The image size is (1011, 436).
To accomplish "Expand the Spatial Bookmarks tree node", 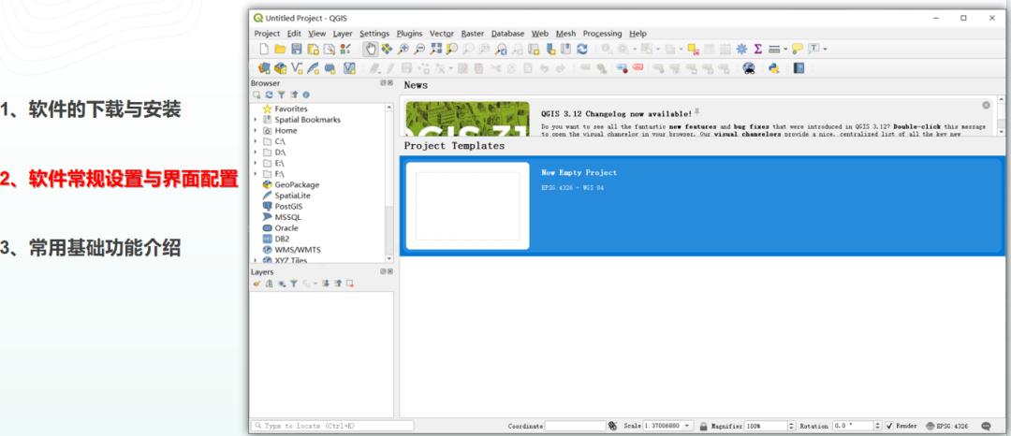I will [x=256, y=120].
